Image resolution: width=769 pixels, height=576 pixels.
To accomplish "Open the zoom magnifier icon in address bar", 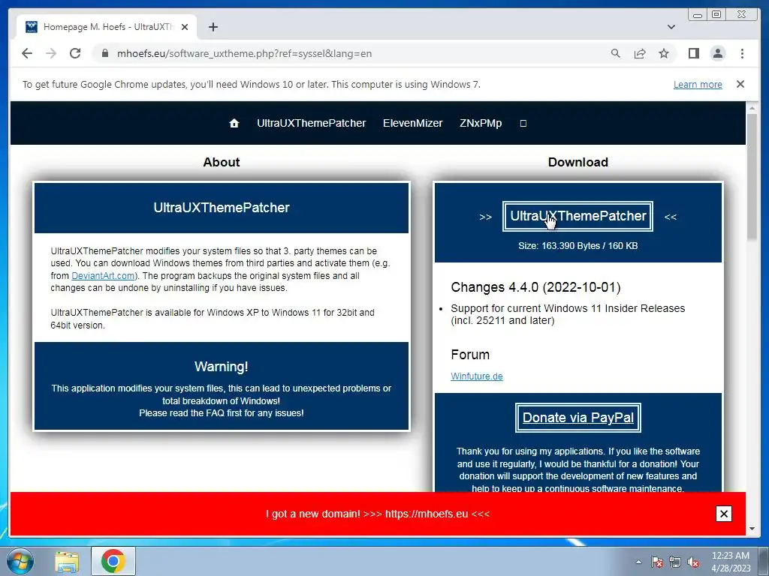I will (x=616, y=53).
